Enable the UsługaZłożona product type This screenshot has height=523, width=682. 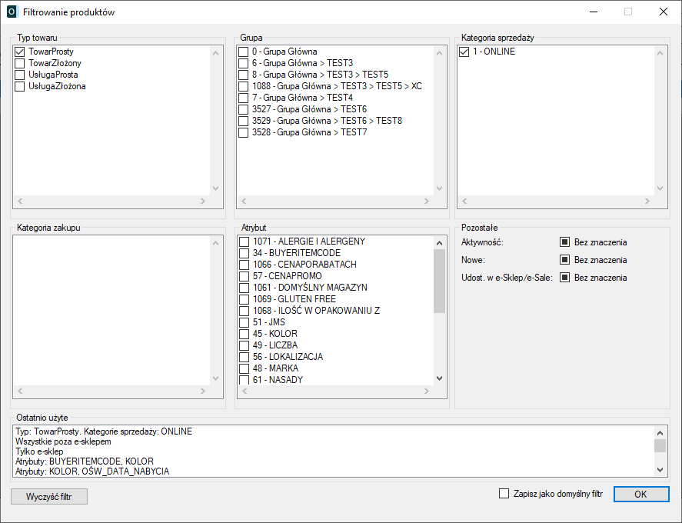(x=20, y=86)
